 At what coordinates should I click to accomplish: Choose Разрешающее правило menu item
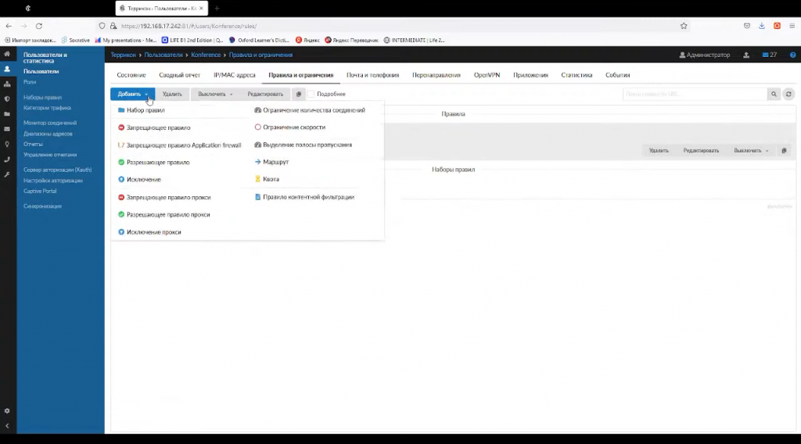pyautogui.click(x=153, y=163)
